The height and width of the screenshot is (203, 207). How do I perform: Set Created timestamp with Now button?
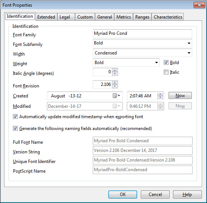(x=180, y=96)
